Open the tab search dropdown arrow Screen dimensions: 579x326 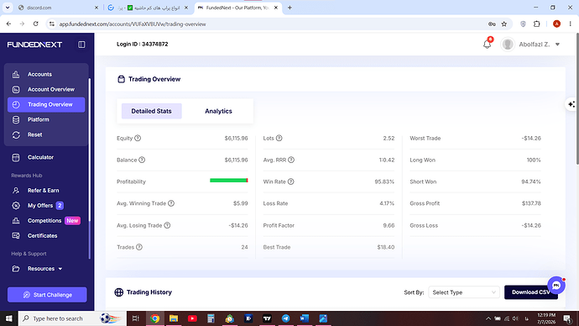click(x=8, y=8)
